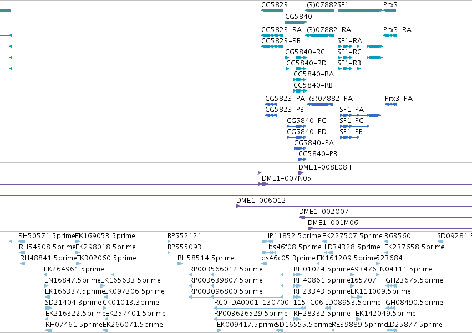The width and height of the screenshot is (472, 333).
Task: Click the DME1-008E08.F clone label
Action: [x=326, y=167]
